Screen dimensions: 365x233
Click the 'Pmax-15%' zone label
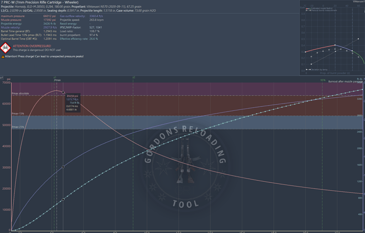coord(18,114)
